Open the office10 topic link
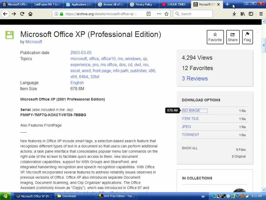Screen dimensions: 266x200 coord(108,59)
